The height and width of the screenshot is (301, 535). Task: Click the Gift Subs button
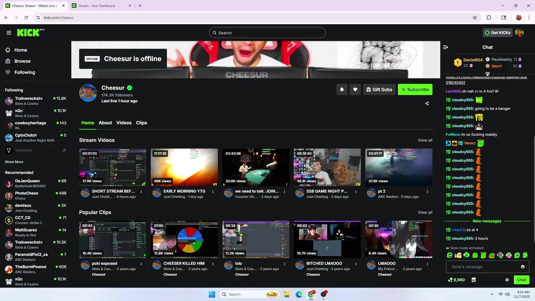coord(379,89)
